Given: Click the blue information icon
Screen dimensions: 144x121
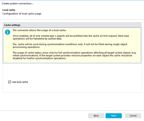Looking at the screenshot, I should point(8,32).
